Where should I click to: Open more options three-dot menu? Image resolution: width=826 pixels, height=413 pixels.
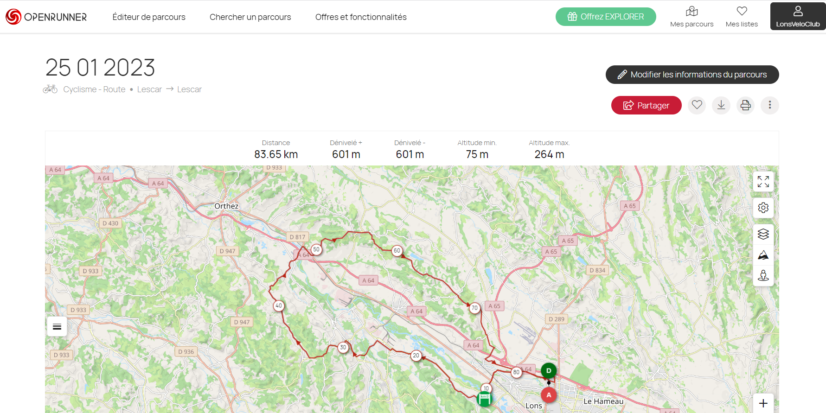pos(770,105)
